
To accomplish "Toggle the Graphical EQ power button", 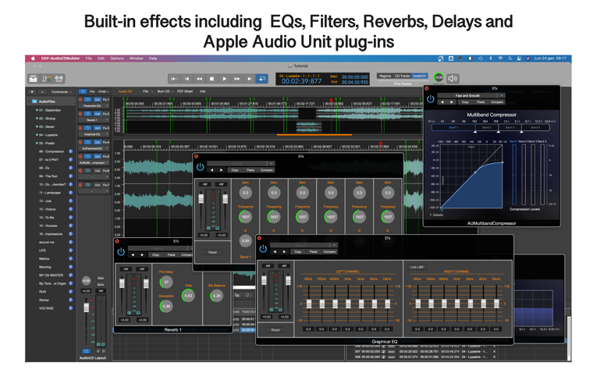I will [263, 249].
